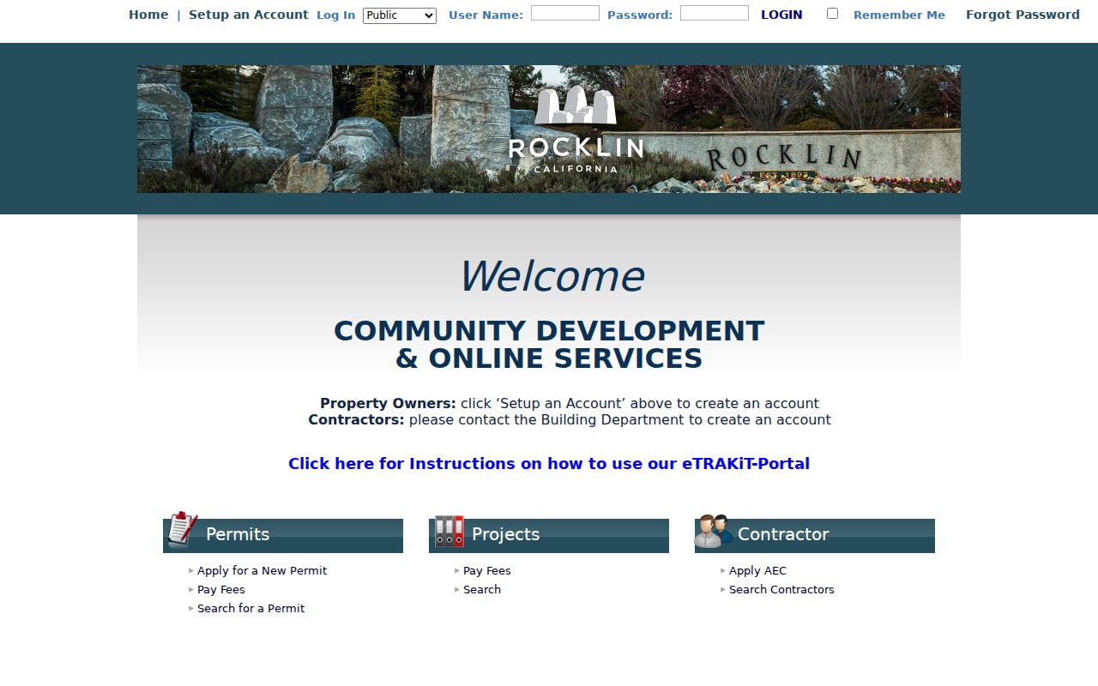Click the Log In label
Viewport: 1098px width, 686px height.
tap(335, 15)
